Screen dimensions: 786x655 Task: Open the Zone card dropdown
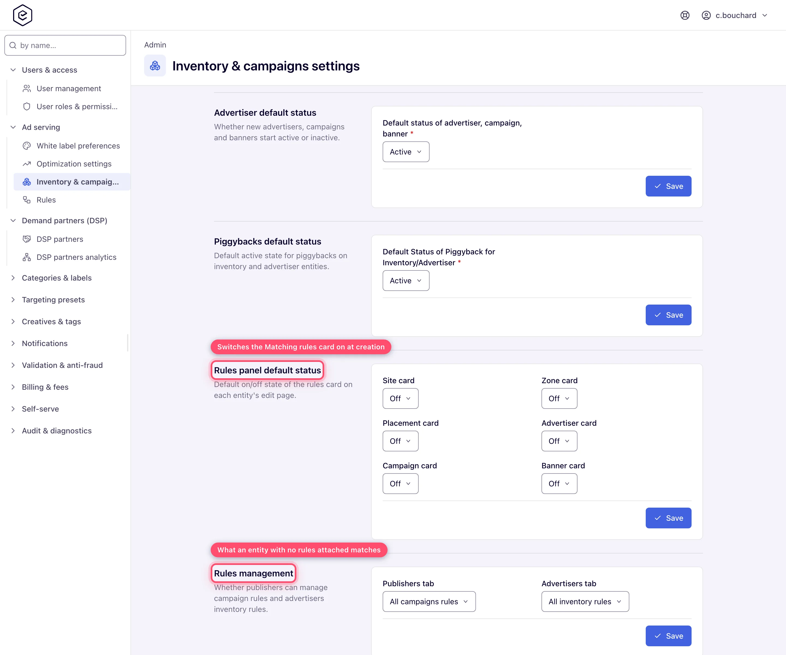[559, 399]
